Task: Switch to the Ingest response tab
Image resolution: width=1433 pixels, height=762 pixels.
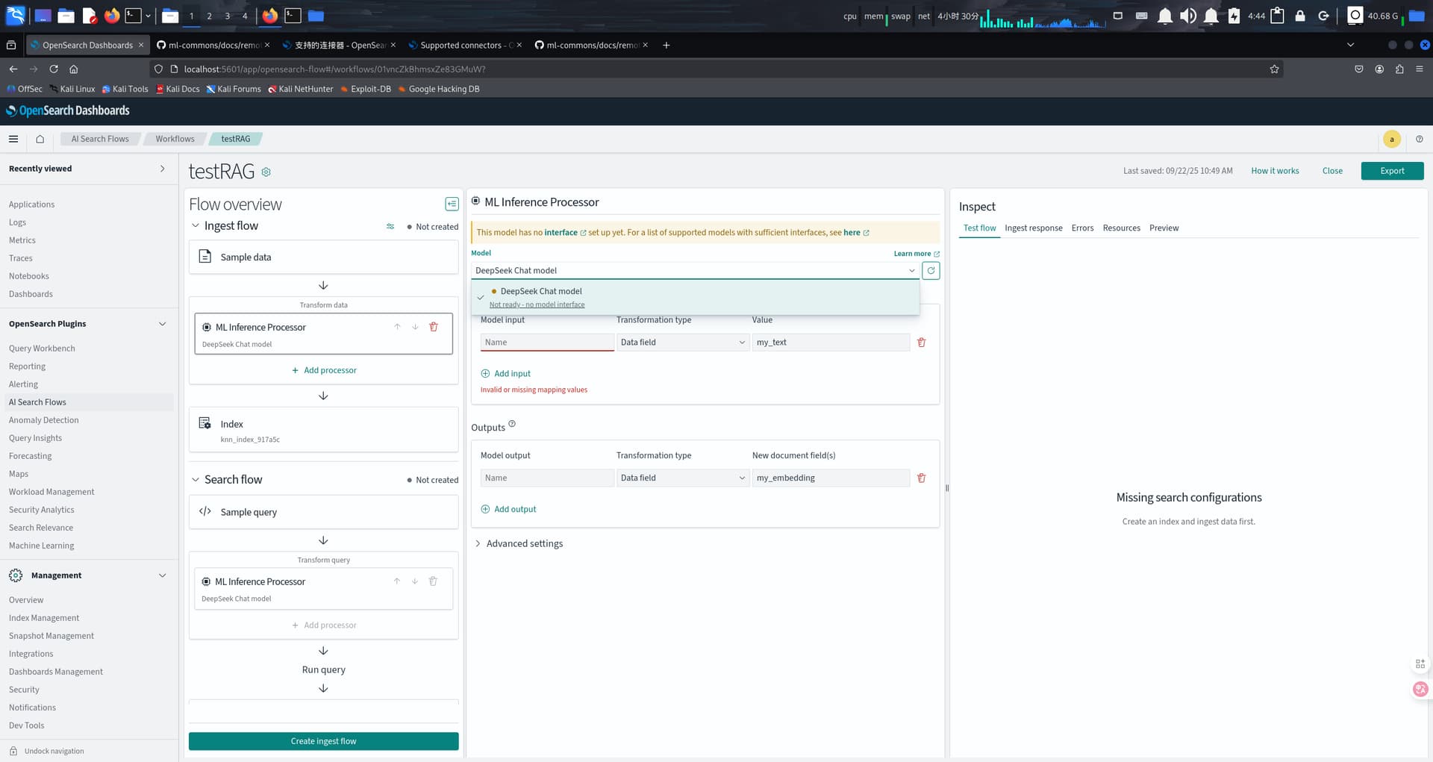Action: tap(1033, 228)
